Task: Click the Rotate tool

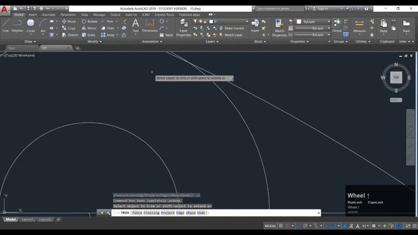Action: click(89, 22)
